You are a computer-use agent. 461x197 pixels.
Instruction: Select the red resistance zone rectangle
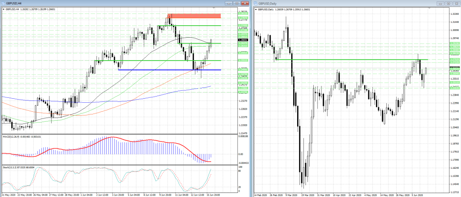194,16
